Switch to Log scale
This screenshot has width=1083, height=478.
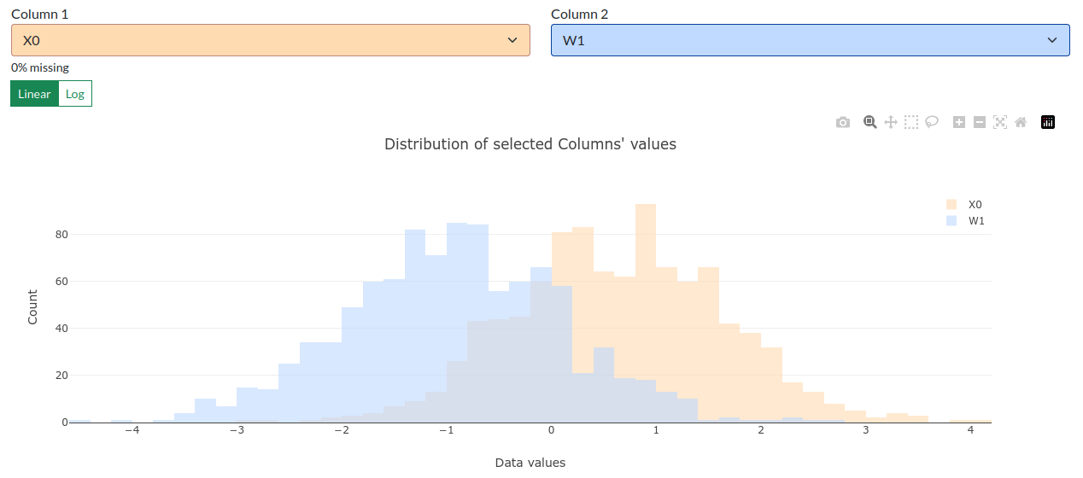[x=75, y=94]
